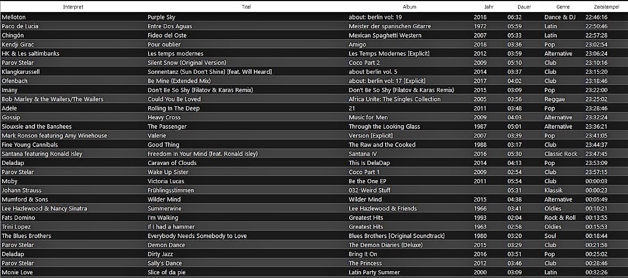Select the track Entre Dos Aguas
The width and height of the screenshot is (628, 278).
pyautogui.click(x=170, y=26)
